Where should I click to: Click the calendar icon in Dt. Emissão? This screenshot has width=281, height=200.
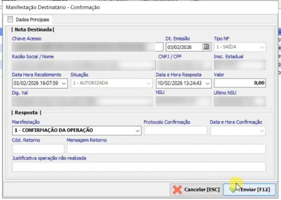tap(206, 47)
